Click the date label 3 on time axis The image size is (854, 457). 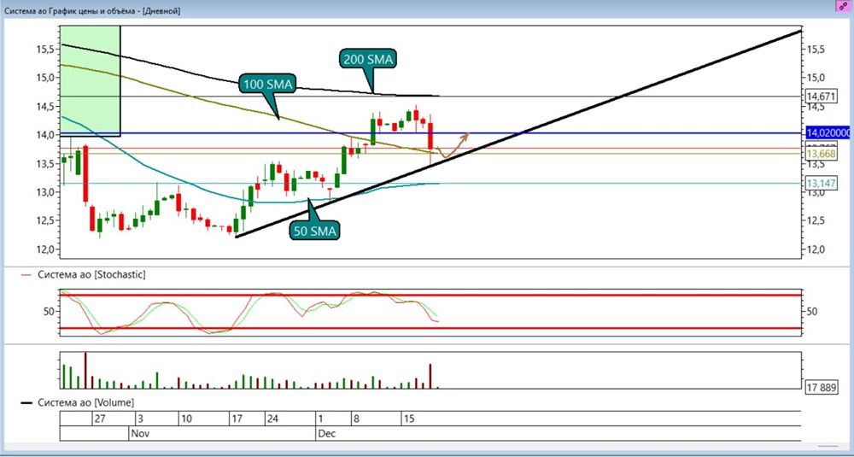point(139,419)
